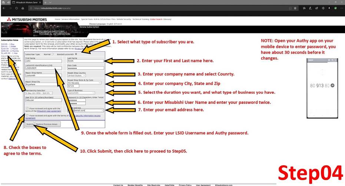Open the Member Benefits footer link
The width and height of the screenshot is (345, 186).
pyautogui.click(x=135, y=185)
